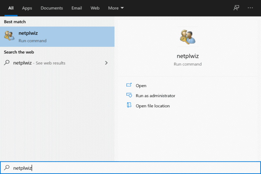261x174 pixels.
Task: Switch to the Documents tab
Action: (x=52, y=8)
